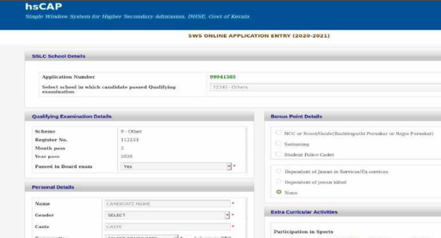Click the Register No. value 112233

(130, 140)
